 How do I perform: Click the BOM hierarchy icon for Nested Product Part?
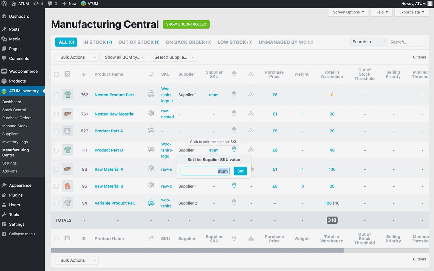tap(251, 94)
